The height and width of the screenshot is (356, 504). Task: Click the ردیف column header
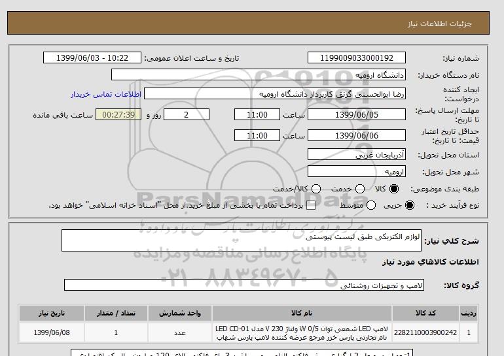click(469, 314)
